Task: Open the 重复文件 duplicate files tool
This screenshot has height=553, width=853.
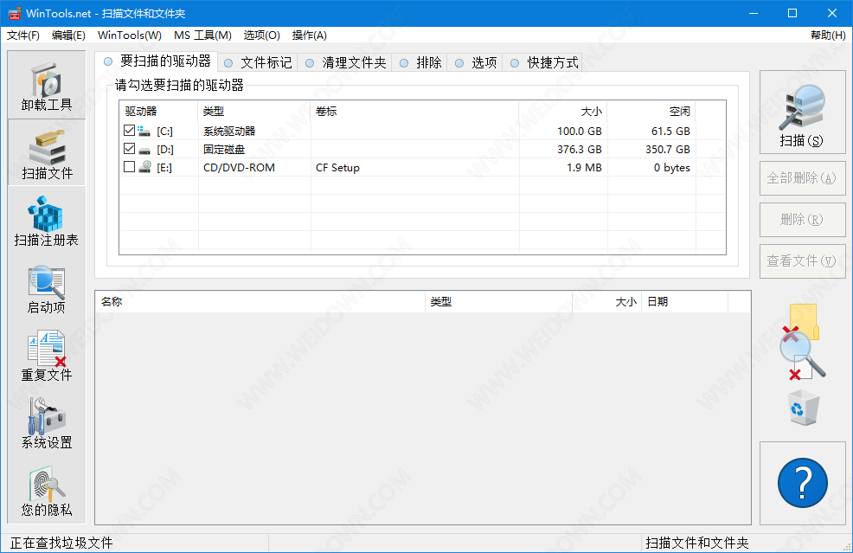Action: coord(46,357)
